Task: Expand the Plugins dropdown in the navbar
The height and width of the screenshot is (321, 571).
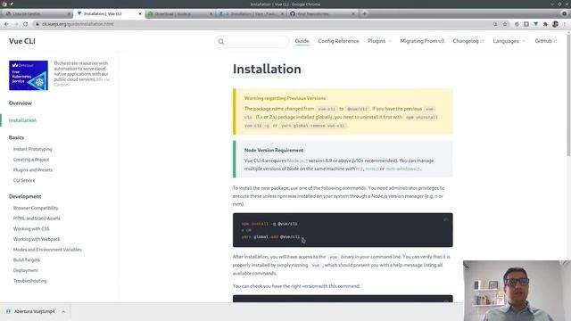Action: click(x=379, y=41)
